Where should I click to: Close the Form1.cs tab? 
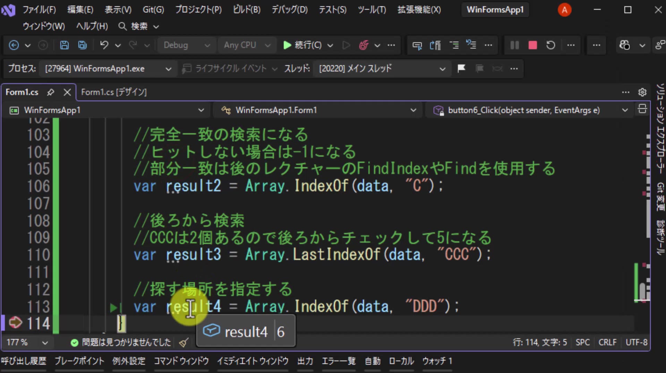click(67, 92)
